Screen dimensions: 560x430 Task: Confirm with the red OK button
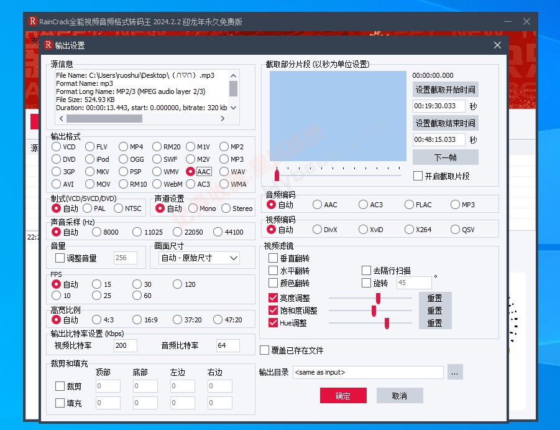coord(343,395)
